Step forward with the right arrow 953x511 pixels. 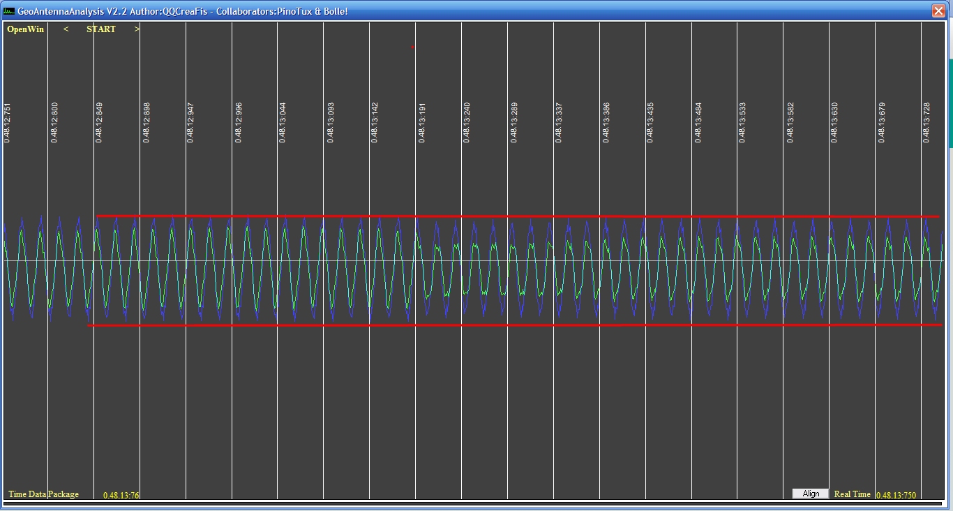pyautogui.click(x=137, y=29)
